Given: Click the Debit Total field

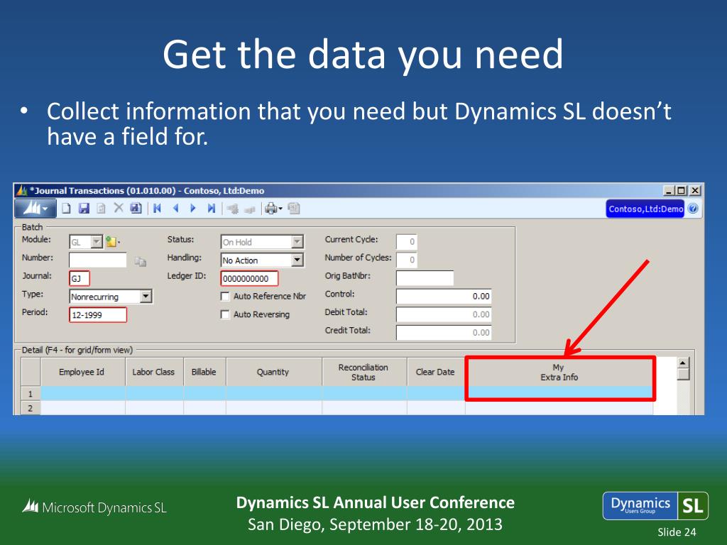Looking at the screenshot, I should pos(444,314).
